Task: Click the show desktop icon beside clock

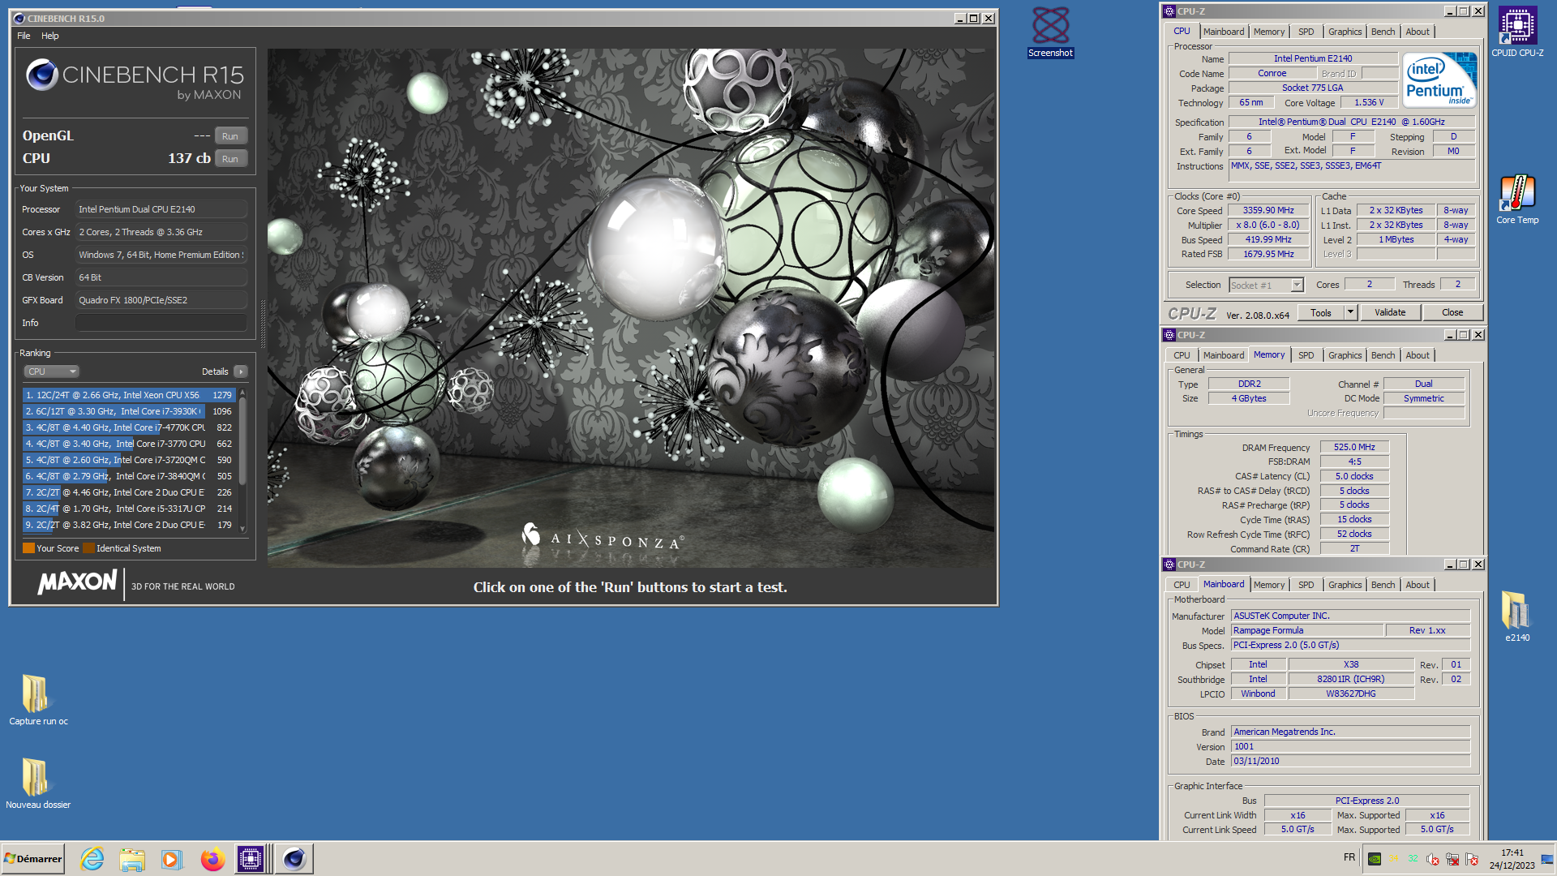Action: click(x=1547, y=859)
